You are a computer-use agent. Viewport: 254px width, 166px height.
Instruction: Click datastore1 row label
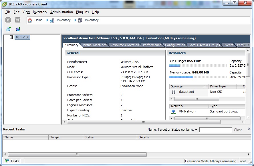click(186, 92)
